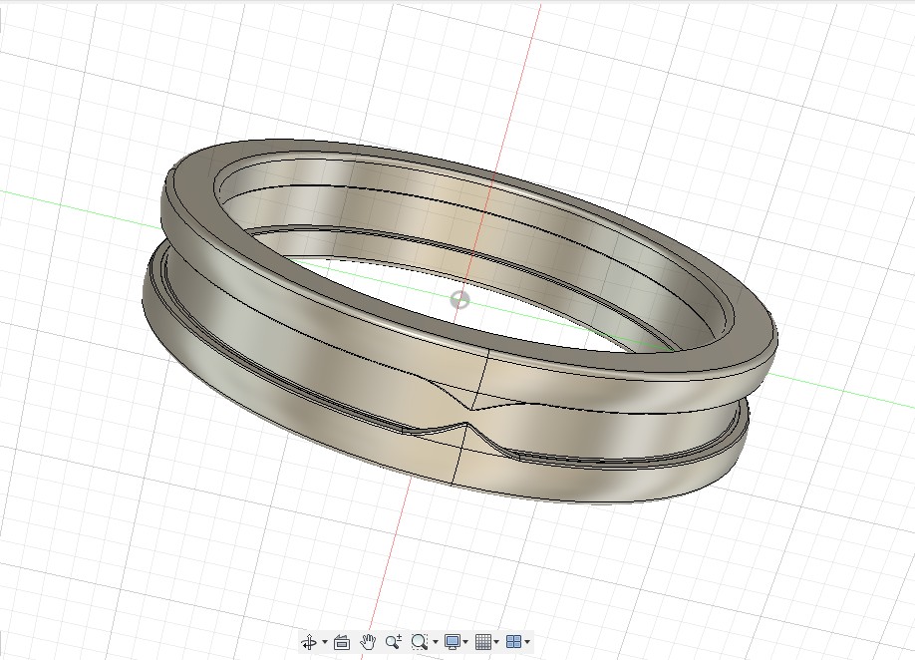
Task: Select the Pan tool
Action: [368, 641]
